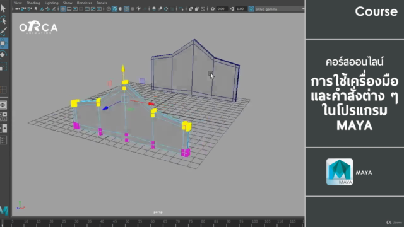
Task: Toggle Isolate Select icon
Action: [x=181, y=9]
